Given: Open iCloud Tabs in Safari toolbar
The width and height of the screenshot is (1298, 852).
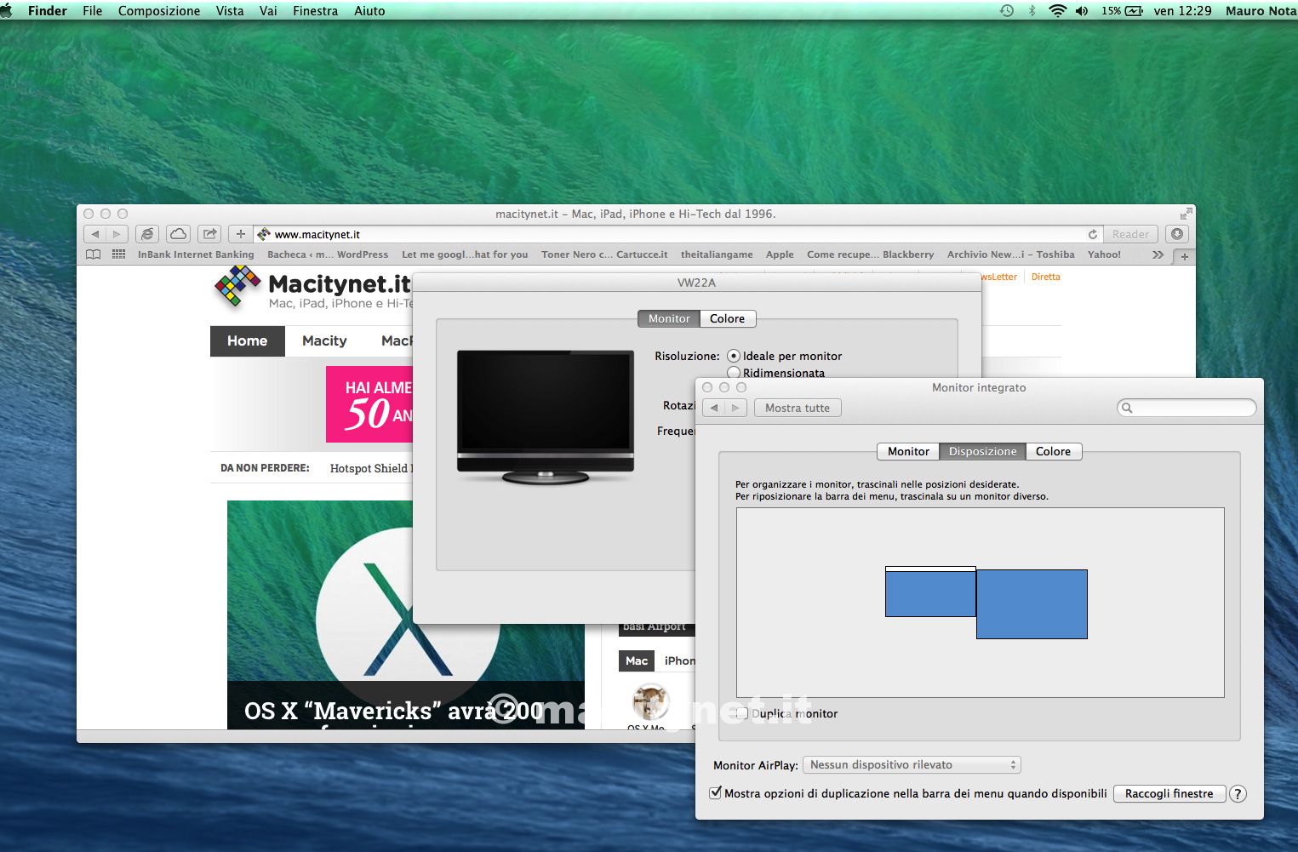Looking at the screenshot, I should pyautogui.click(x=178, y=234).
